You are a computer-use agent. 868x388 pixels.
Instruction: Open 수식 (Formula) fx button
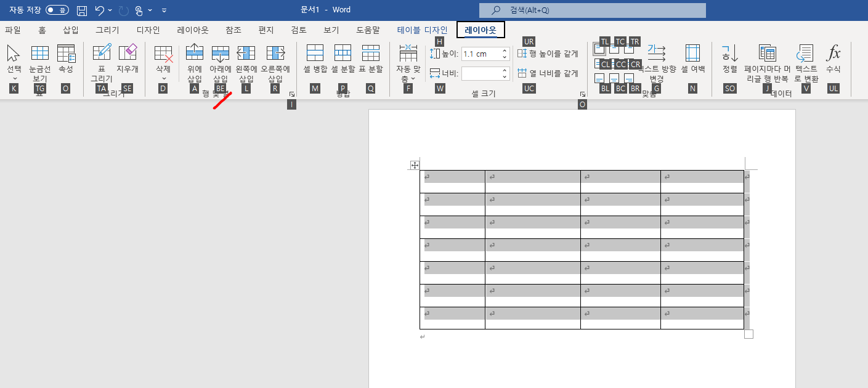[834, 59]
